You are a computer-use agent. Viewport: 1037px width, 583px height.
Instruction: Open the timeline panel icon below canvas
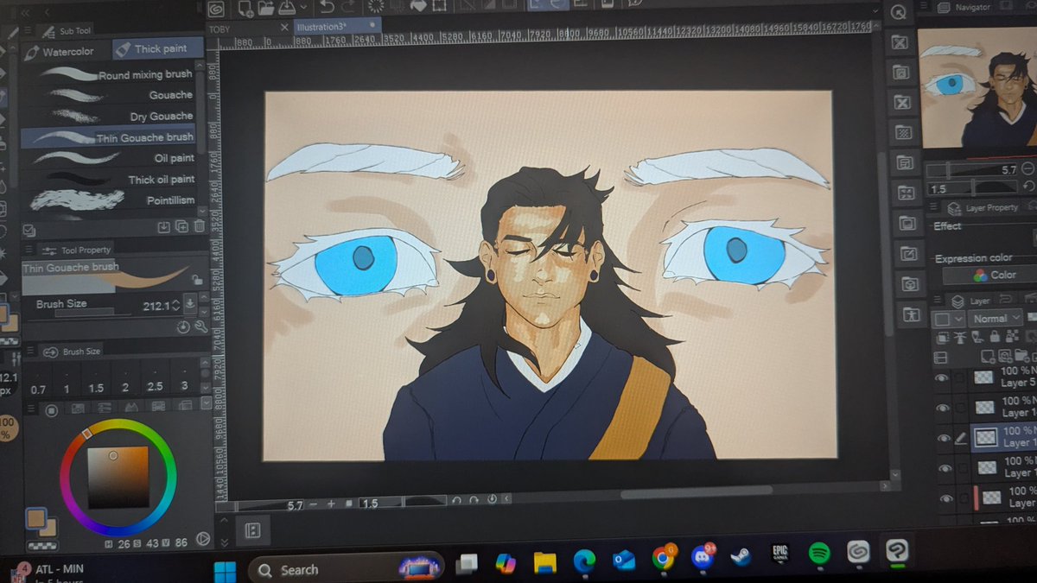pyautogui.click(x=254, y=529)
